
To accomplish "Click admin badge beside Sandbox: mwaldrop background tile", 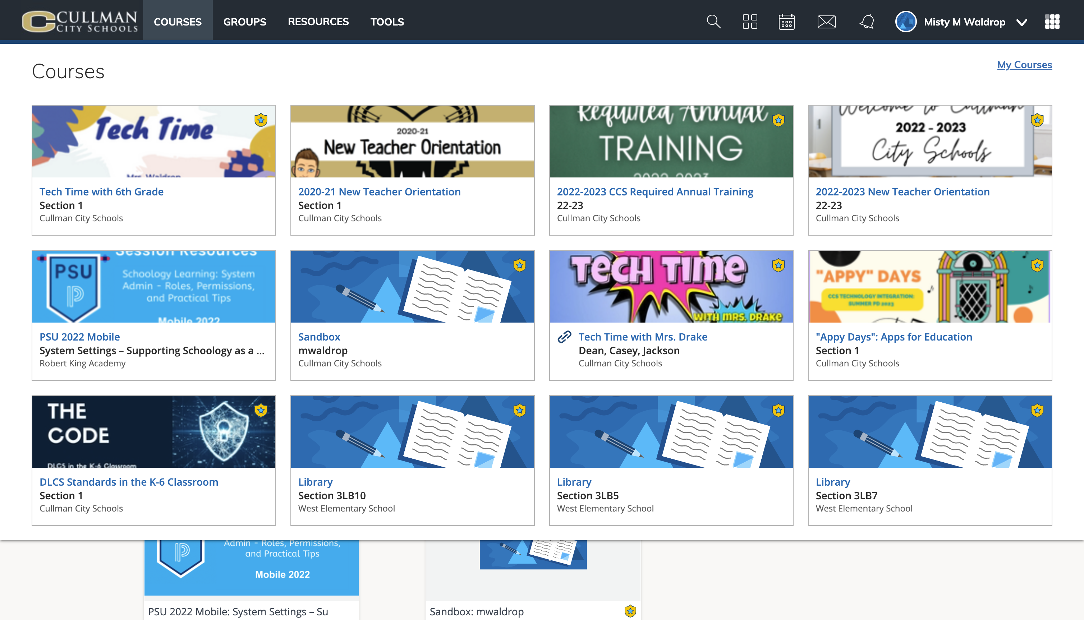I will pos(630,611).
